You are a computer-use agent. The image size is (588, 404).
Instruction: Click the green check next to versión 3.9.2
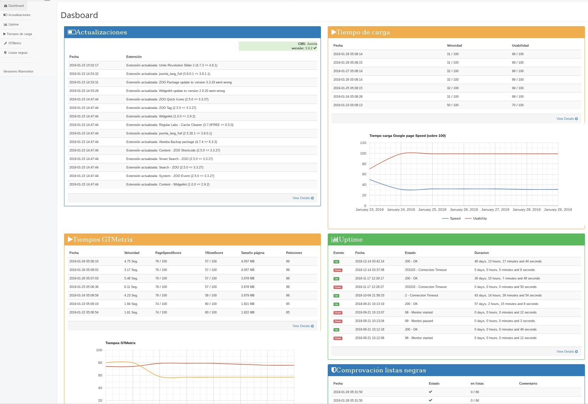(x=315, y=48)
